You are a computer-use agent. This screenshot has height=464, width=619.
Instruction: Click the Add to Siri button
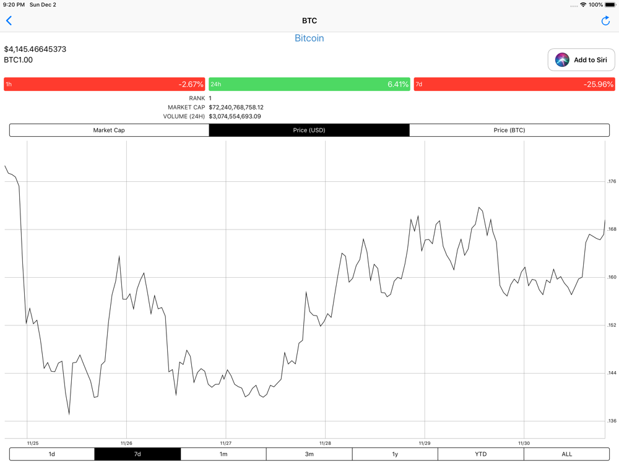coord(581,60)
